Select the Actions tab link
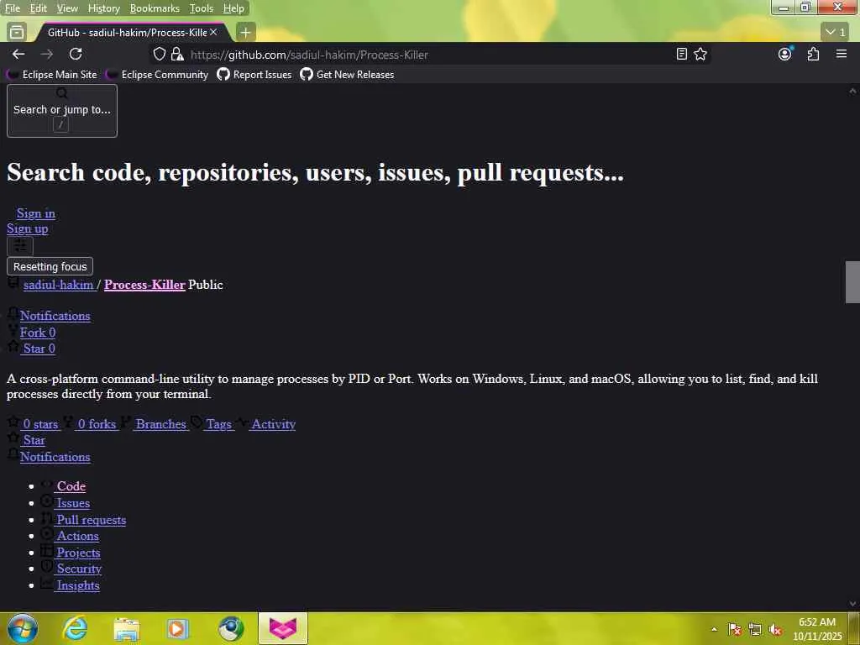 point(78,536)
